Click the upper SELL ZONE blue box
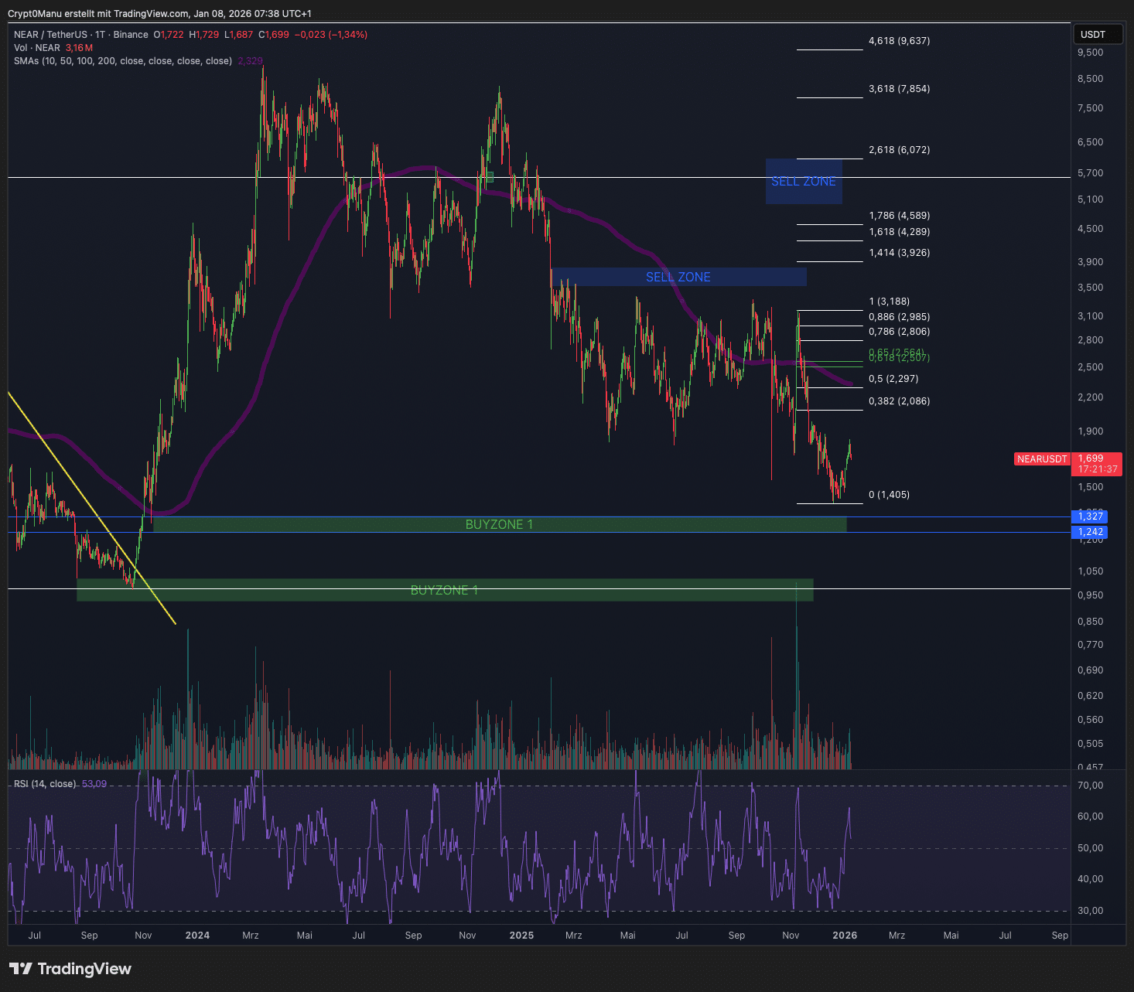Screen dimensions: 1134x992 pos(803,182)
